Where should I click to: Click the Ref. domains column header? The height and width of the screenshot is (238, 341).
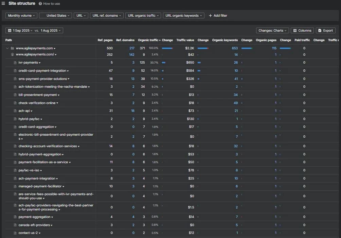coord(125,40)
